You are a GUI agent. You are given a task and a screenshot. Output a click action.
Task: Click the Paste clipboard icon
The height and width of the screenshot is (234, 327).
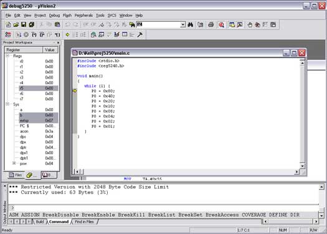point(57,25)
